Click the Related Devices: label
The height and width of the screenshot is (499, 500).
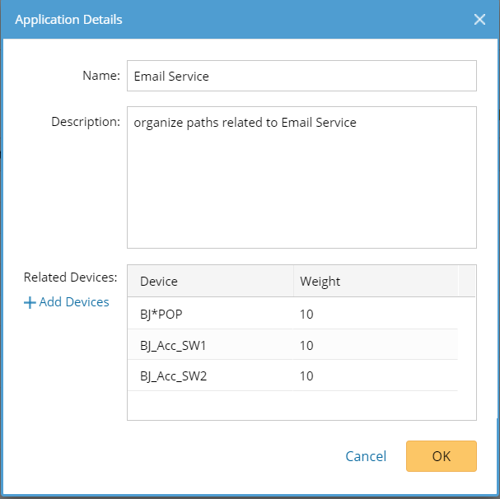[x=71, y=277]
